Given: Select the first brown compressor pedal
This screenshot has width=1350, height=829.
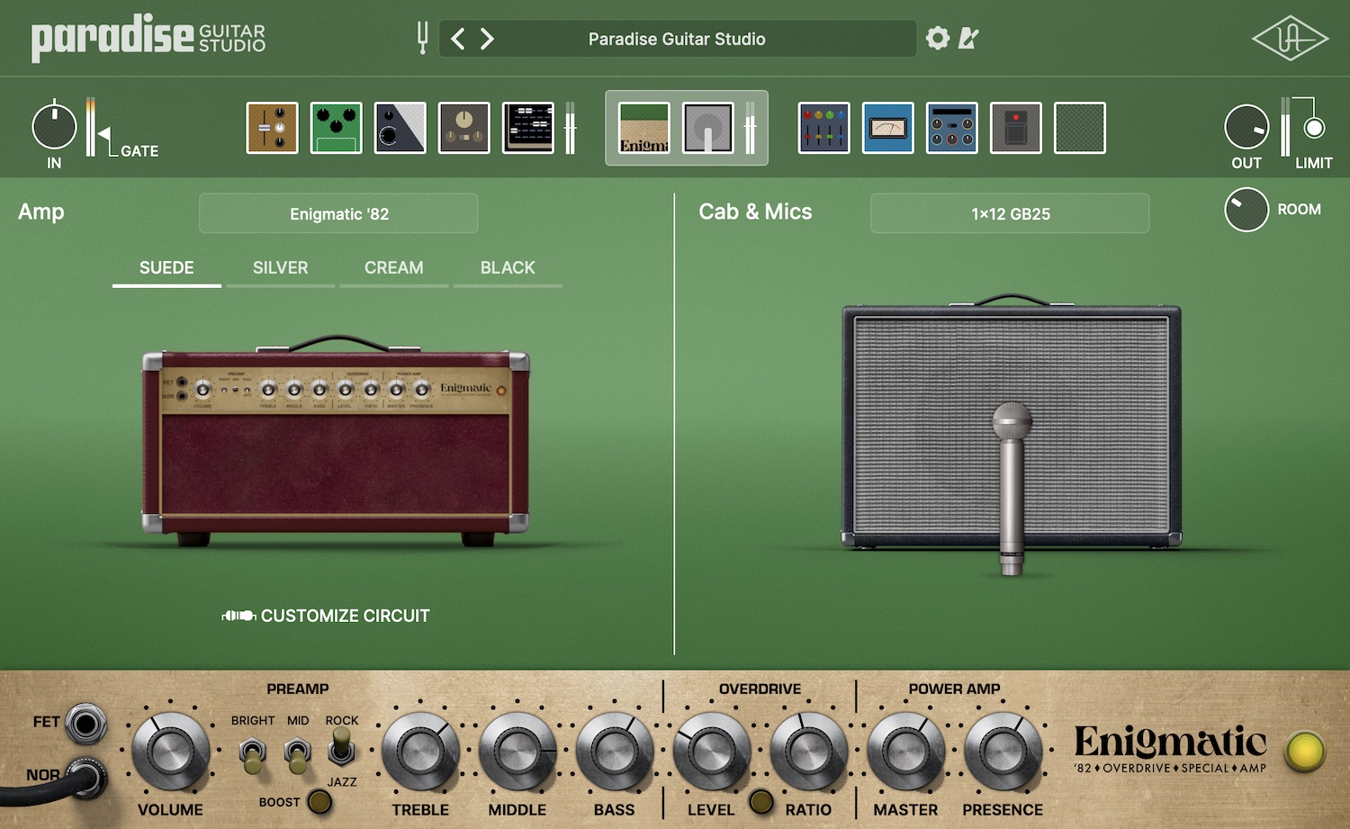Looking at the screenshot, I should pos(272,128).
